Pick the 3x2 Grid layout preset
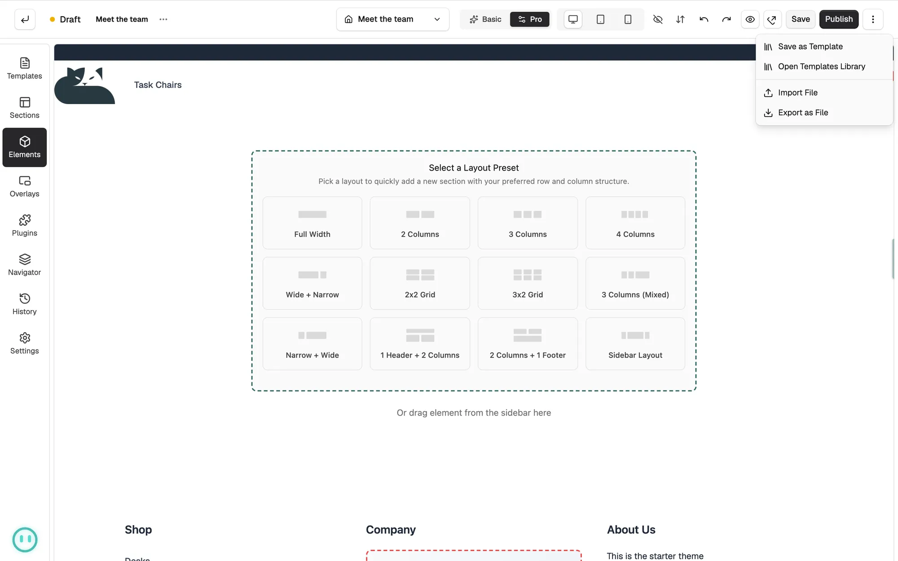898x561 pixels. point(528,283)
